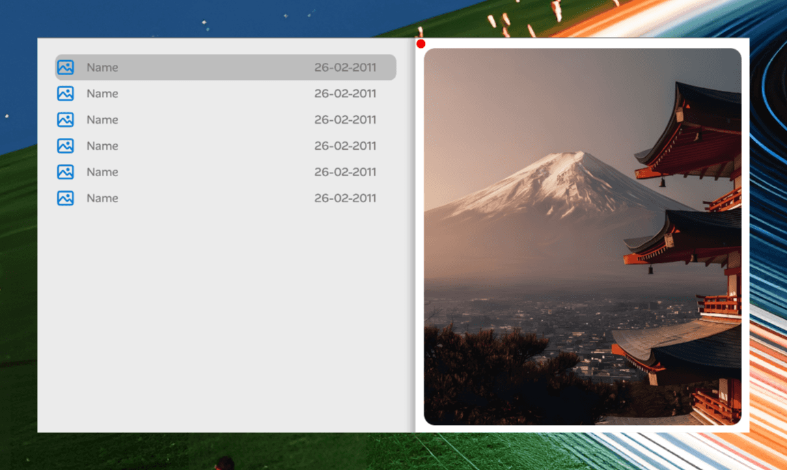Select the "Name" label in the second row
Viewport: 787px width, 470px height.
[x=102, y=94]
